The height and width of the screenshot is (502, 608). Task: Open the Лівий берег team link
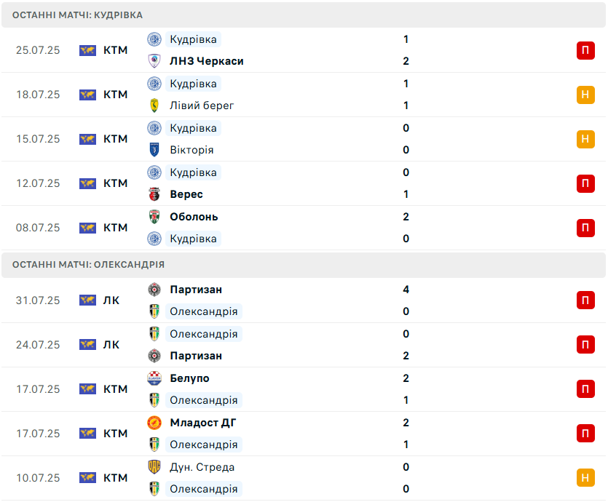pos(202,105)
